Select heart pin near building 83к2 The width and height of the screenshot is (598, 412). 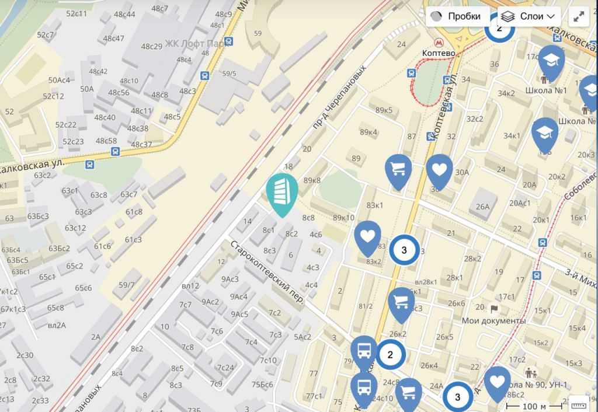[368, 238]
